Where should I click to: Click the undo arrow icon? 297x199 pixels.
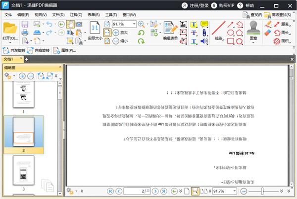tap(49, 24)
